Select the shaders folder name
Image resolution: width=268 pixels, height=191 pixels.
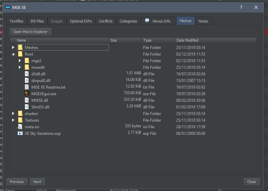31,114
